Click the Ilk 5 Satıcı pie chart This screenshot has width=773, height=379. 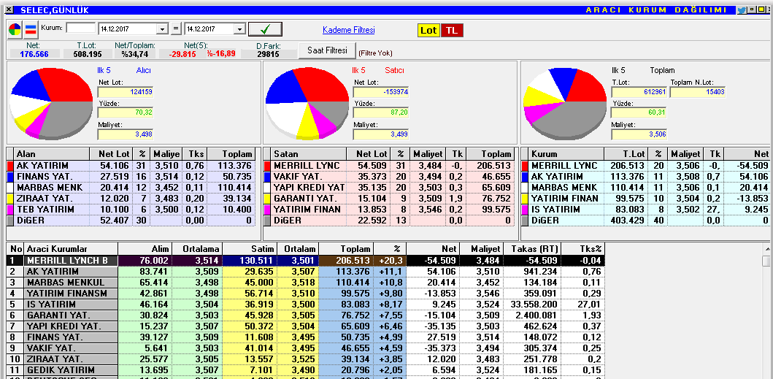[x=307, y=103]
